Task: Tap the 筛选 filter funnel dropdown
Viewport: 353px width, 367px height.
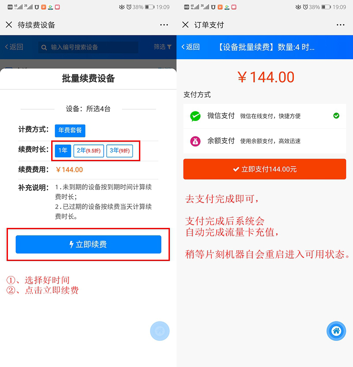Action: click(162, 47)
